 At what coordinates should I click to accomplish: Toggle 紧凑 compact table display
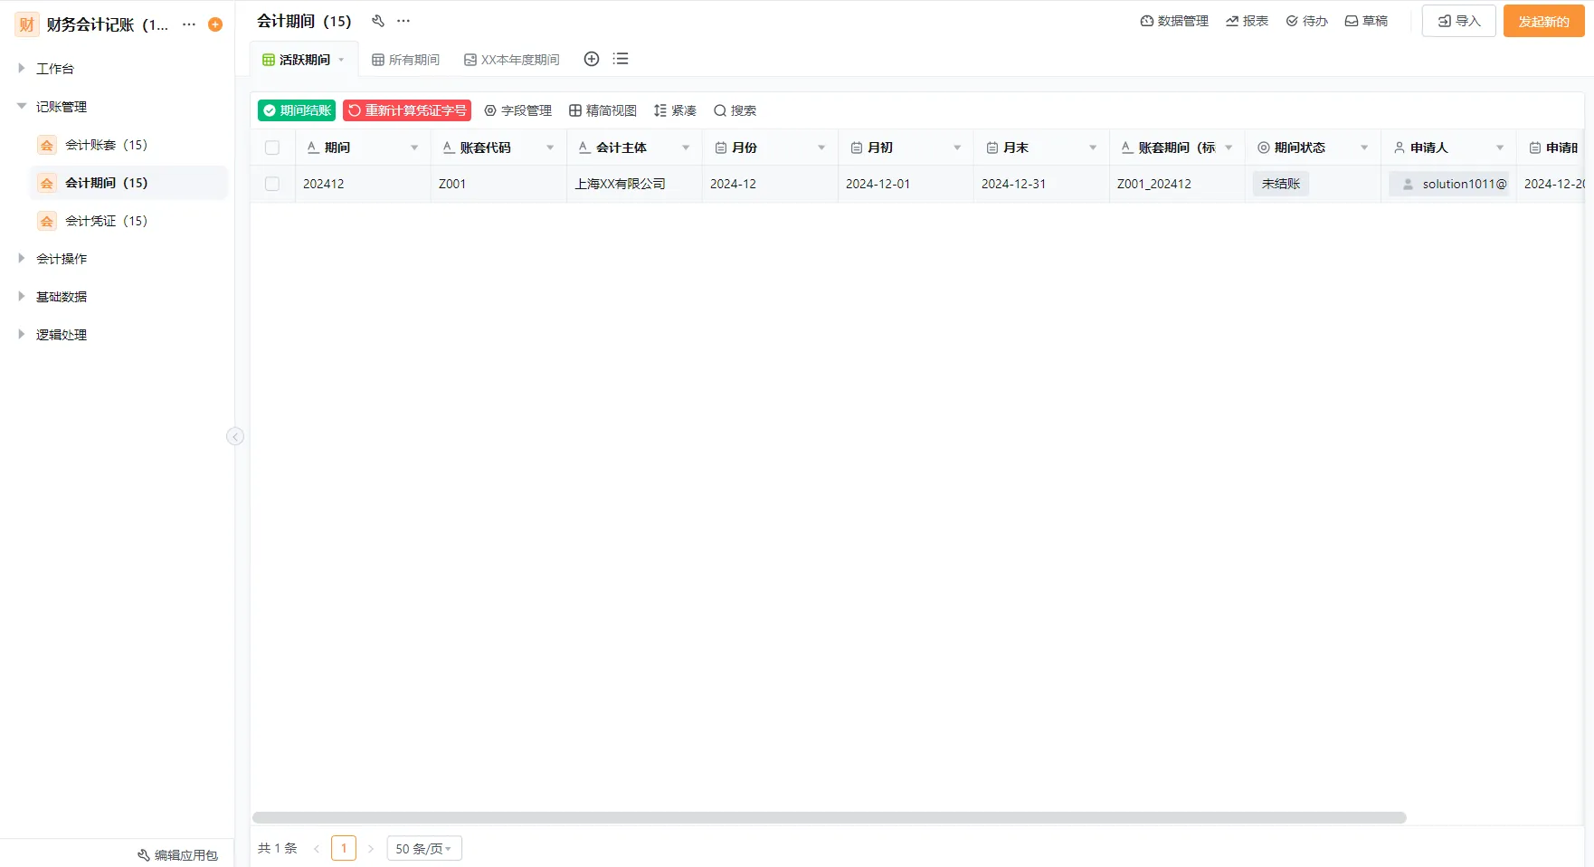(x=674, y=110)
